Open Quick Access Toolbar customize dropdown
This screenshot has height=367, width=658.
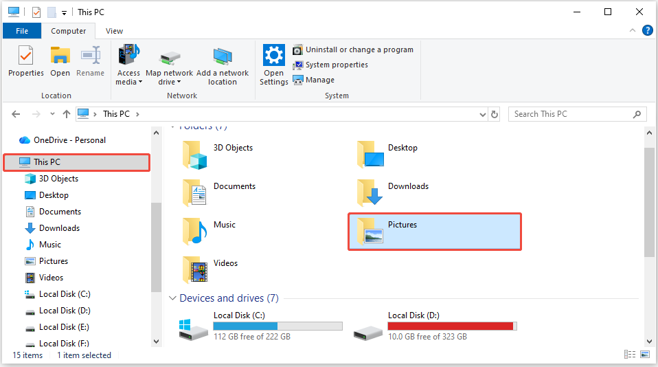64,13
